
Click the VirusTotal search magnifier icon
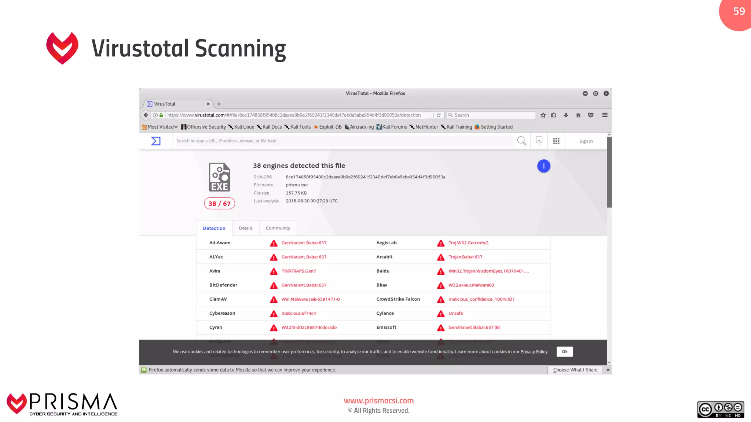pos(521,141)
